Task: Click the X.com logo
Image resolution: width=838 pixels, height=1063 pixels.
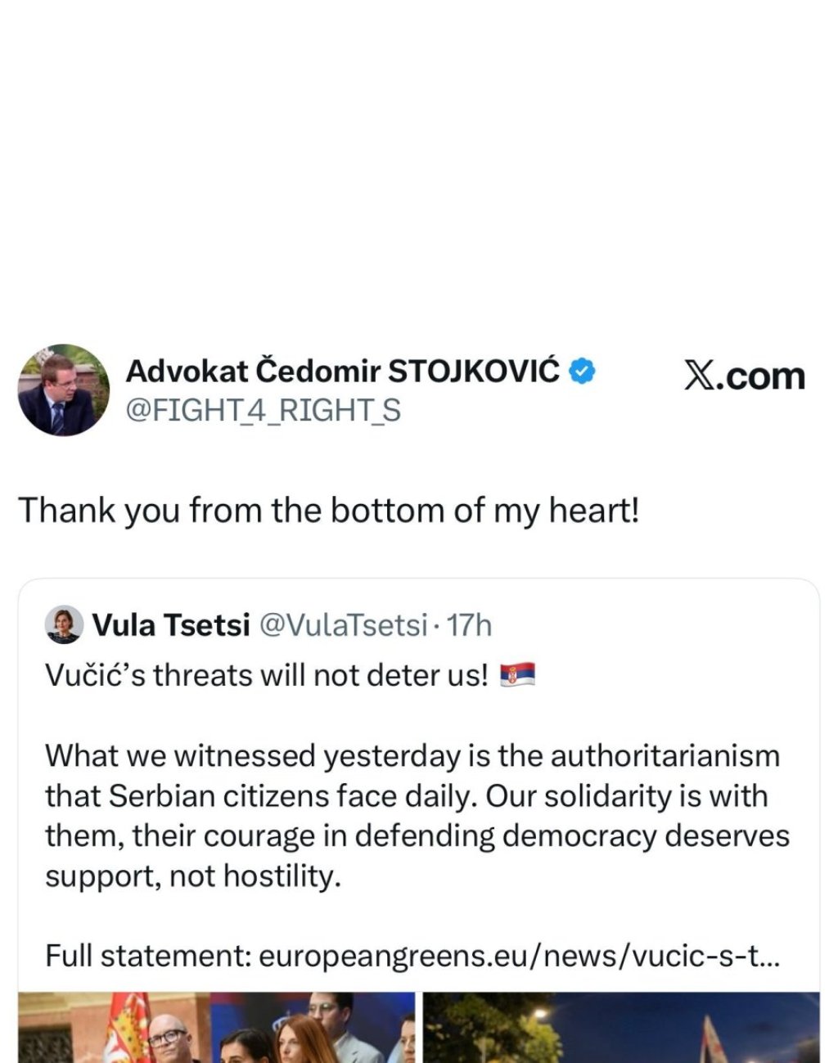Action: point(744,376)
